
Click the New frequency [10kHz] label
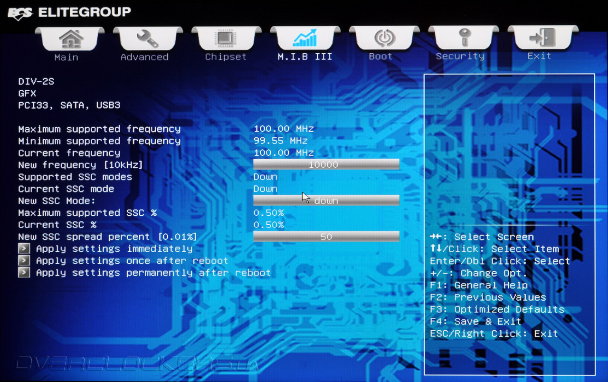(x=81, y=165)
